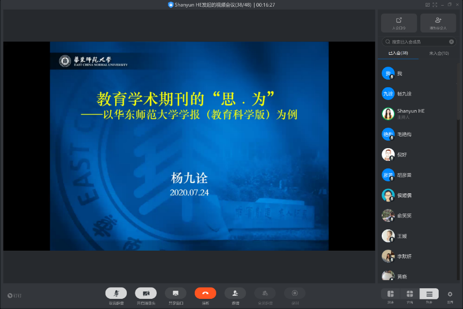Image resolution: width=463 pixels, height=309 pixels.
Task: Restore down the meeting window
Action: click(450, 5)
